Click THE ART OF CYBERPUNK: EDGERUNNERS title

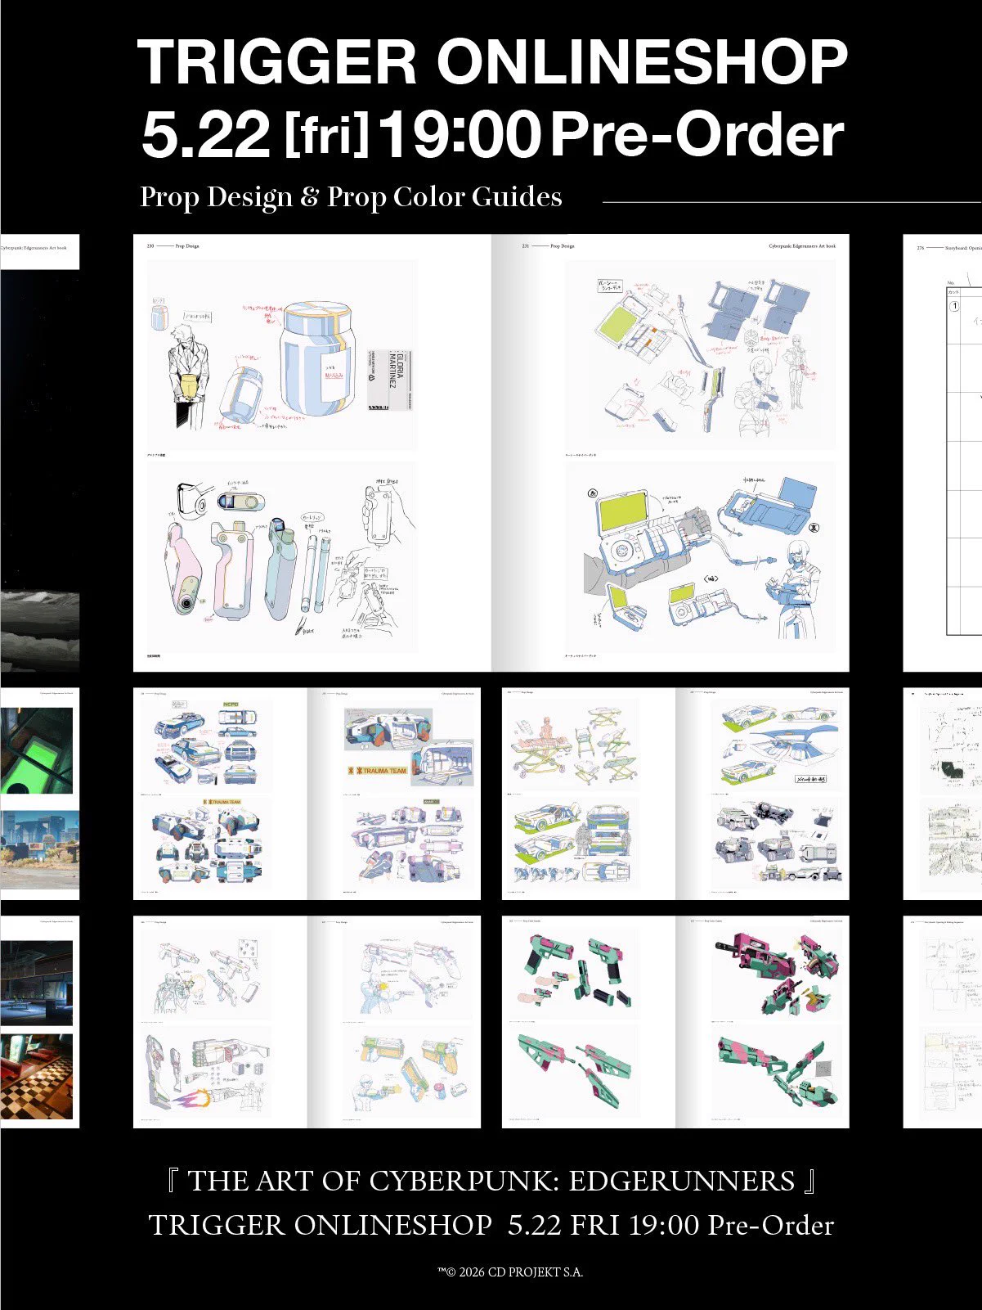(x=491, y=1181)
